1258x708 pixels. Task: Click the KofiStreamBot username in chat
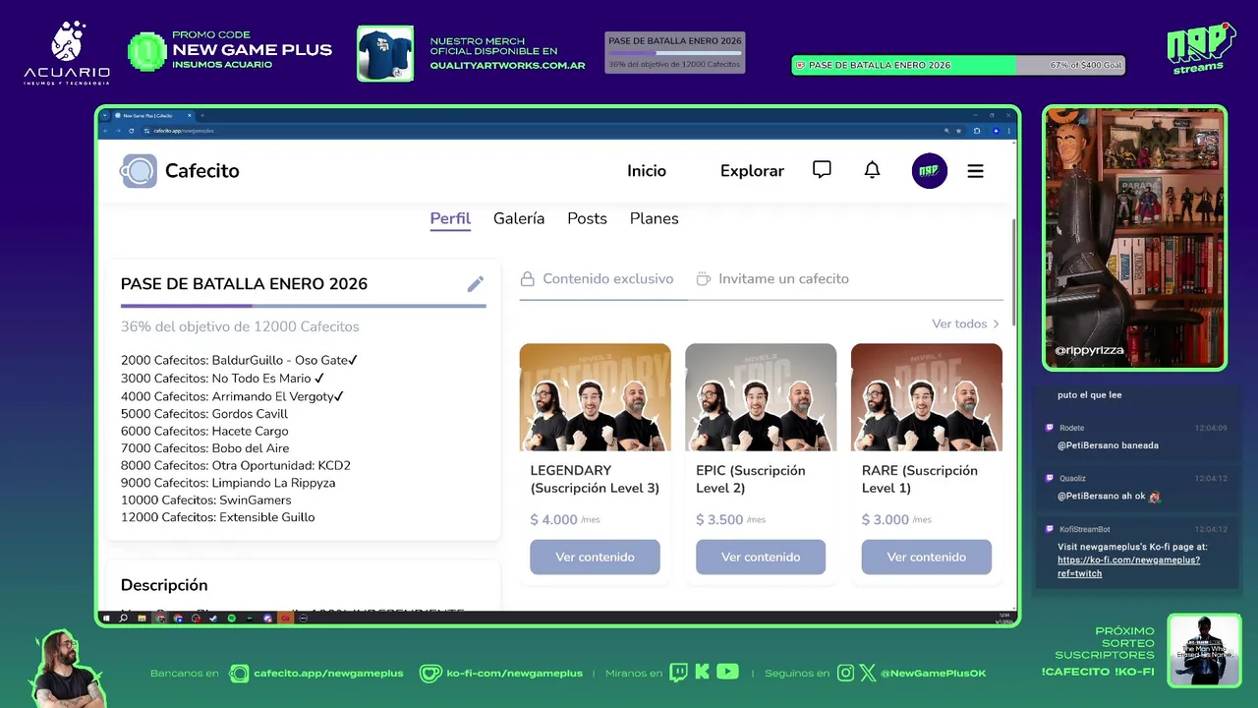[x=1084, y=529]
